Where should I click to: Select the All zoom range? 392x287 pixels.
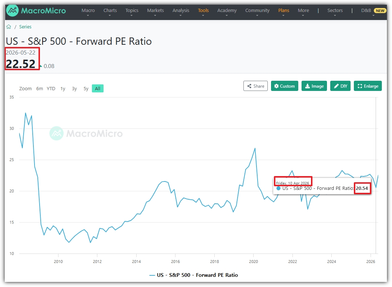97,88
